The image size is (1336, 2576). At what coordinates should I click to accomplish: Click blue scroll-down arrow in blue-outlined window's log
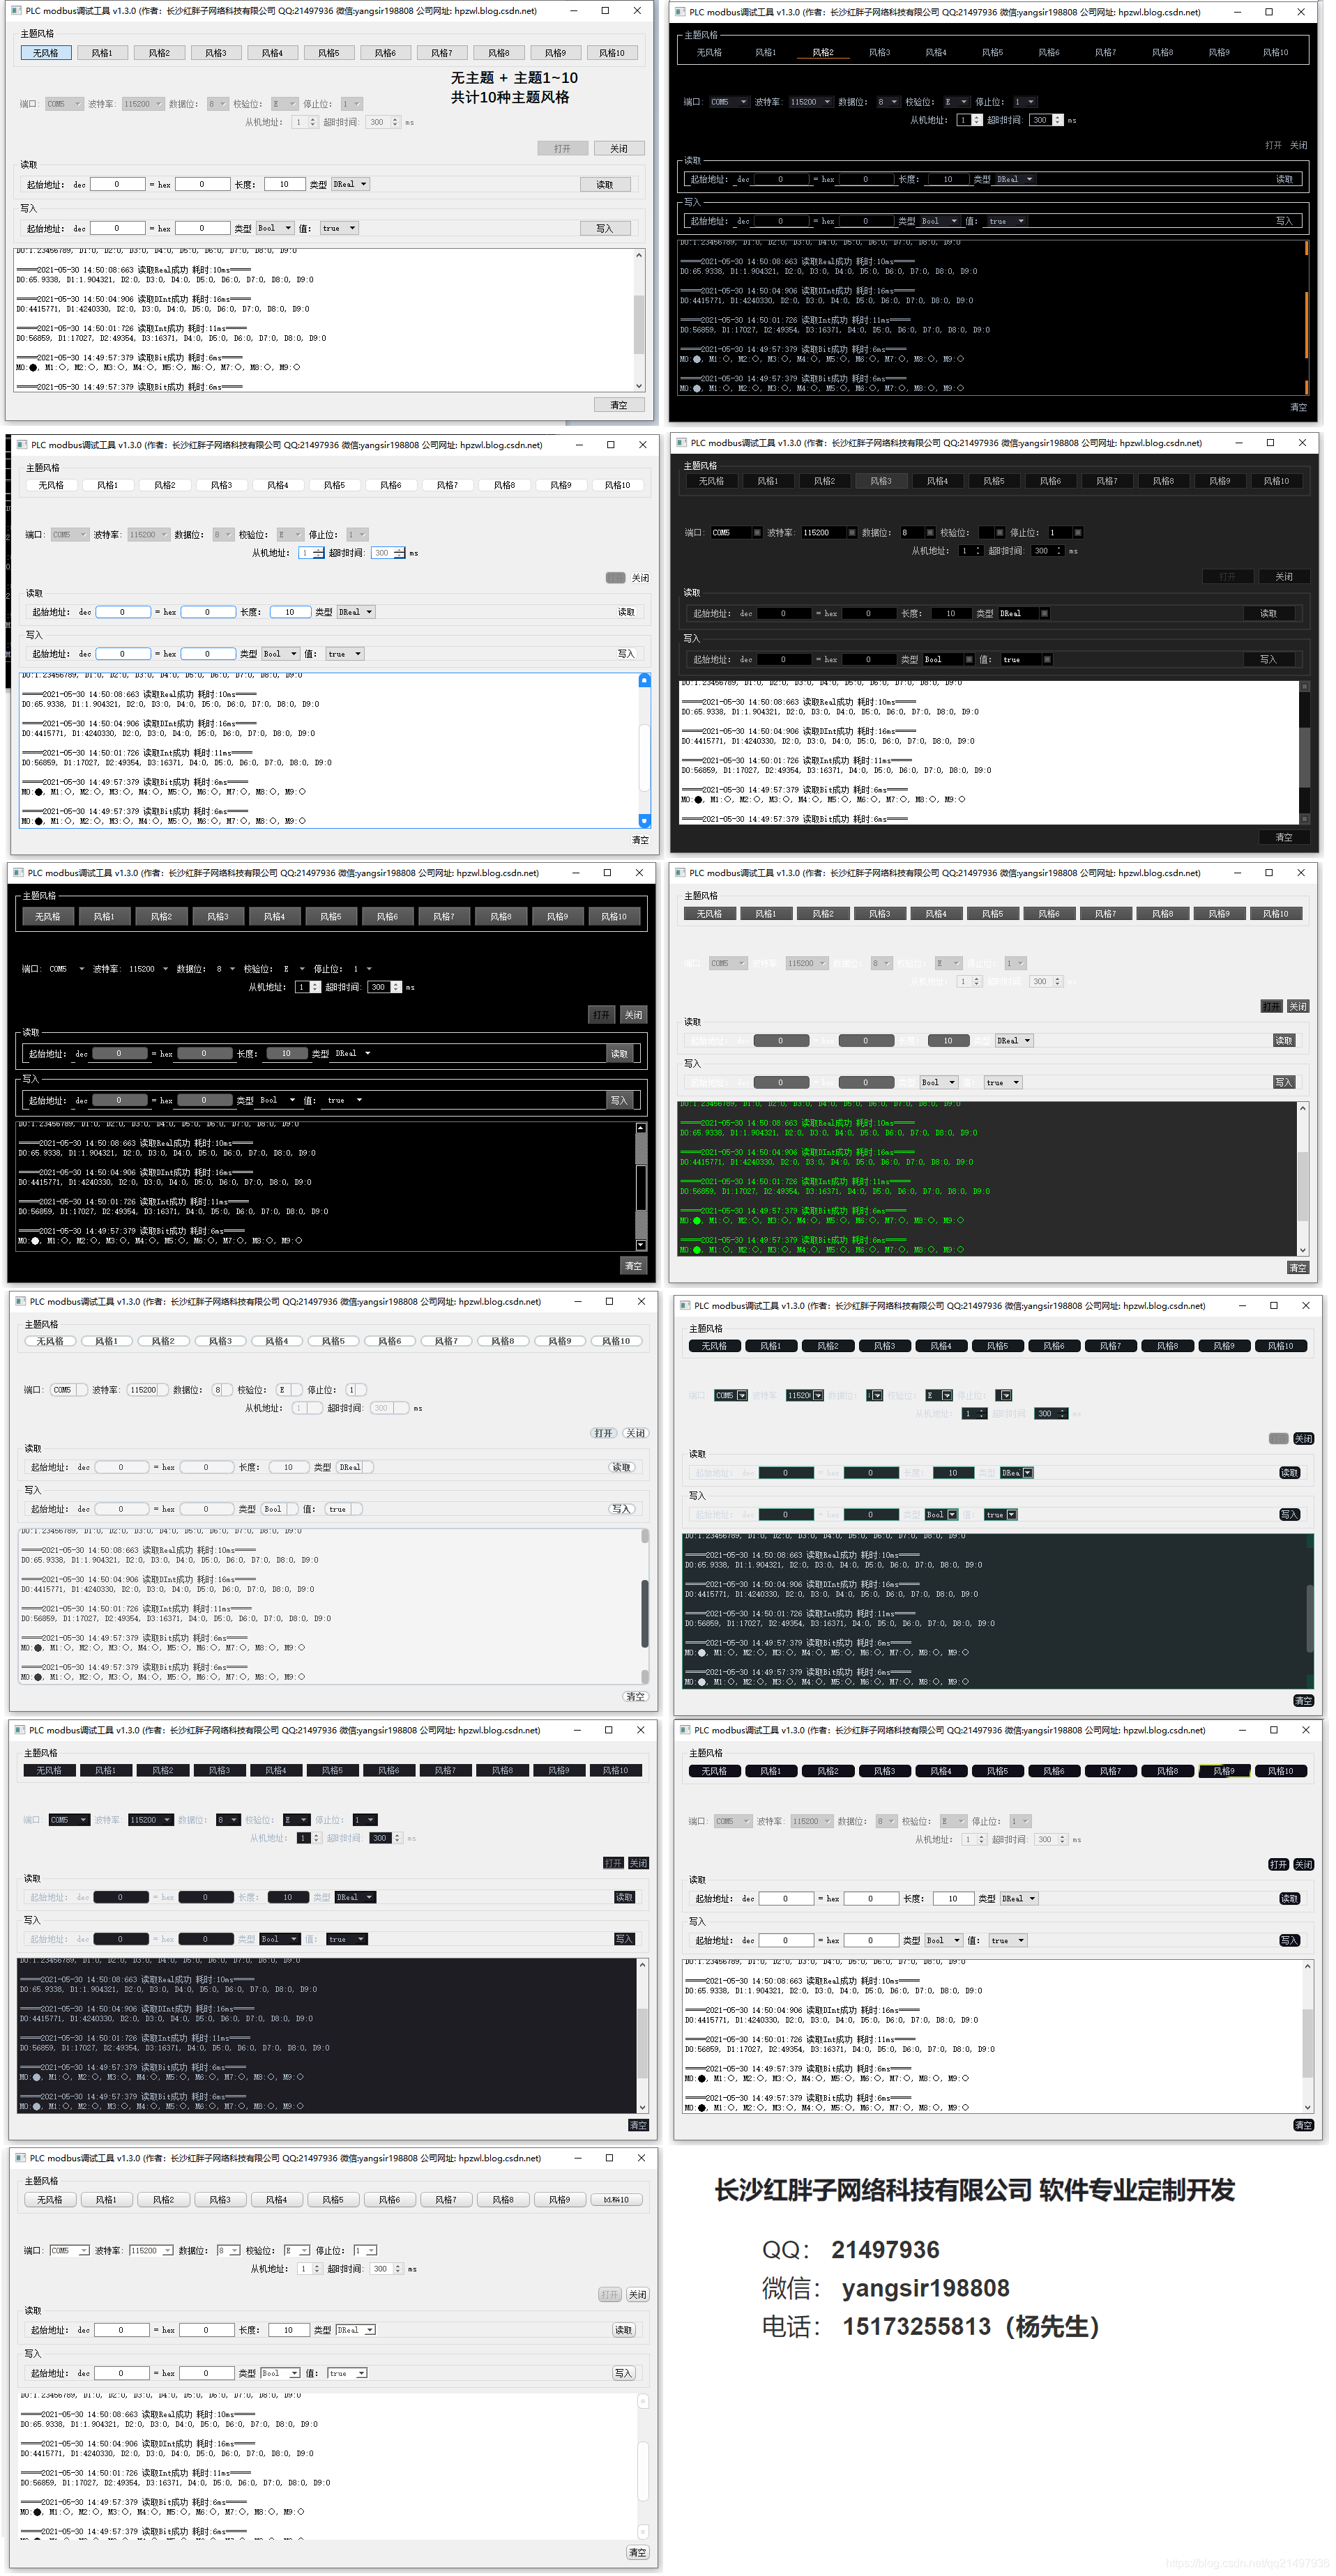tap(644, 820)
